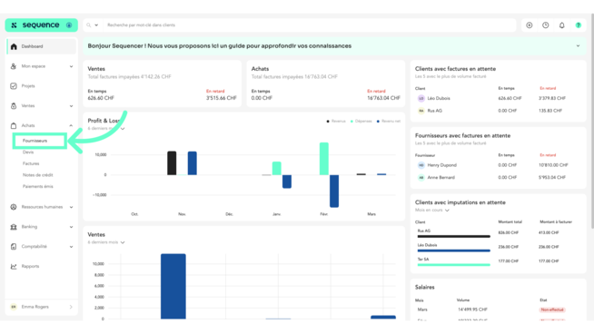Expand the Banking section

click(x=71, y=227)
